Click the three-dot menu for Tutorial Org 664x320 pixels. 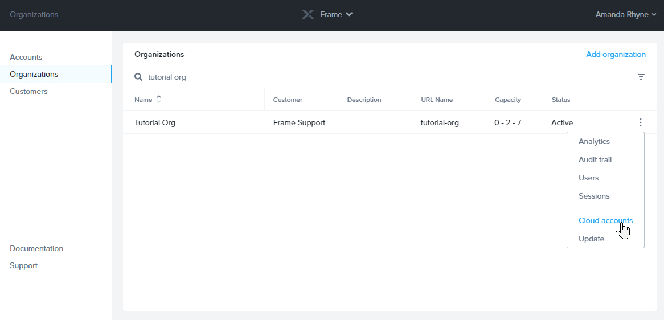tap(641, 122)
